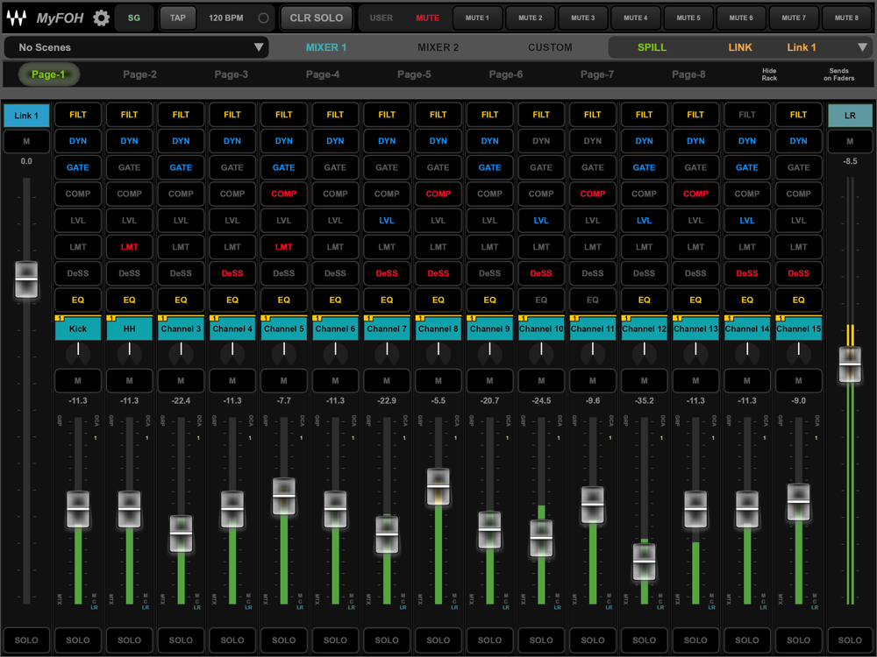The image size is (877, 657).
Task: Solo the LR master channel
Action: (850, 640)
